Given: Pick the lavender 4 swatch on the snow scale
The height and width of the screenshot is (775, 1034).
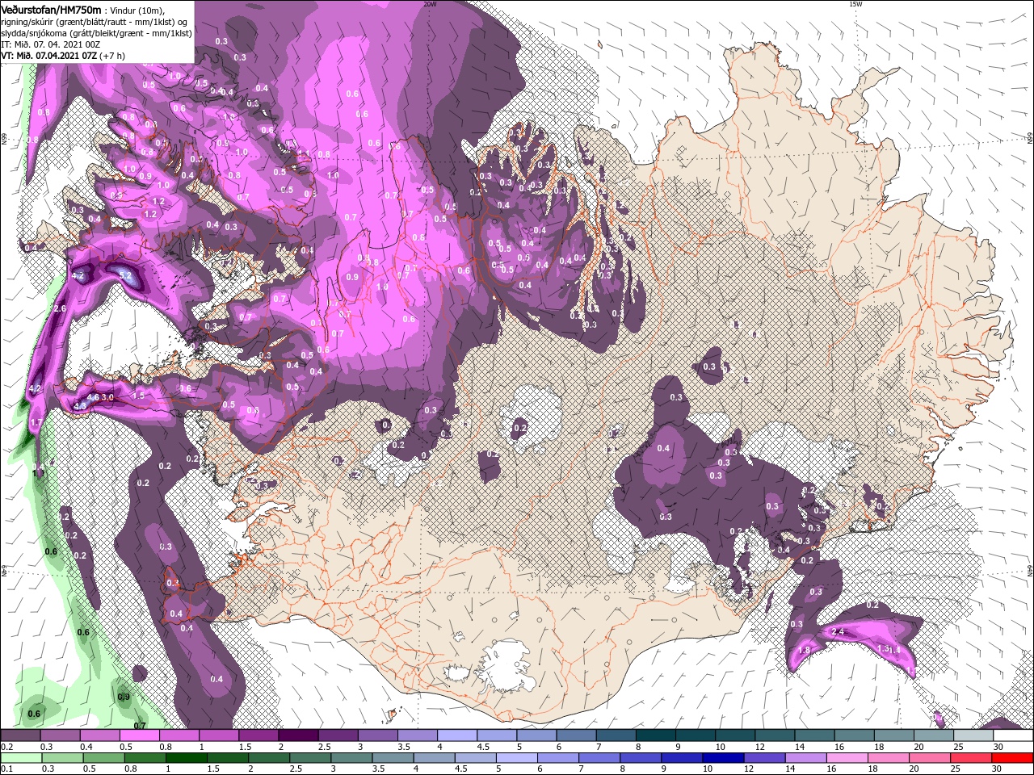Looking at the screenshot, I should (457, 736).
